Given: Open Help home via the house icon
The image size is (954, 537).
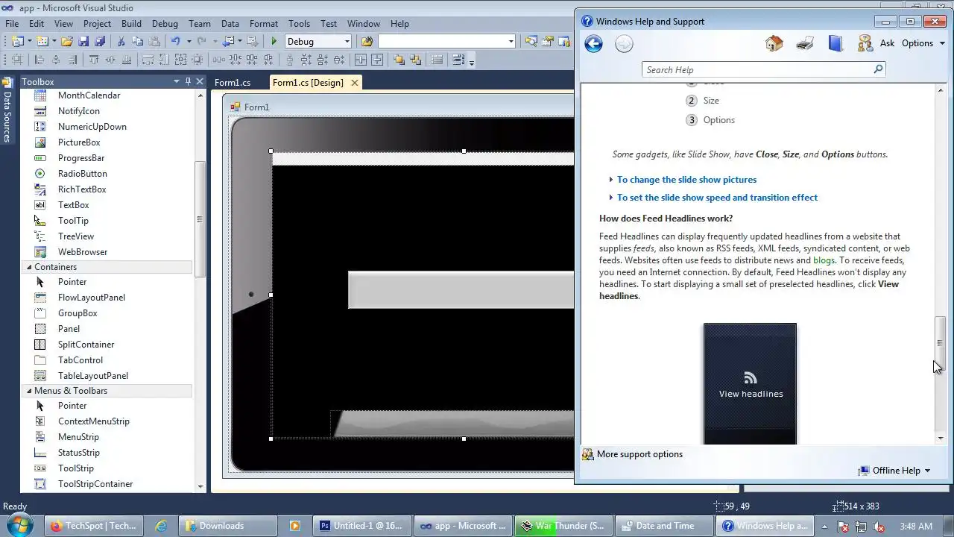Looking at the screenshot, I should pos(774,43).
